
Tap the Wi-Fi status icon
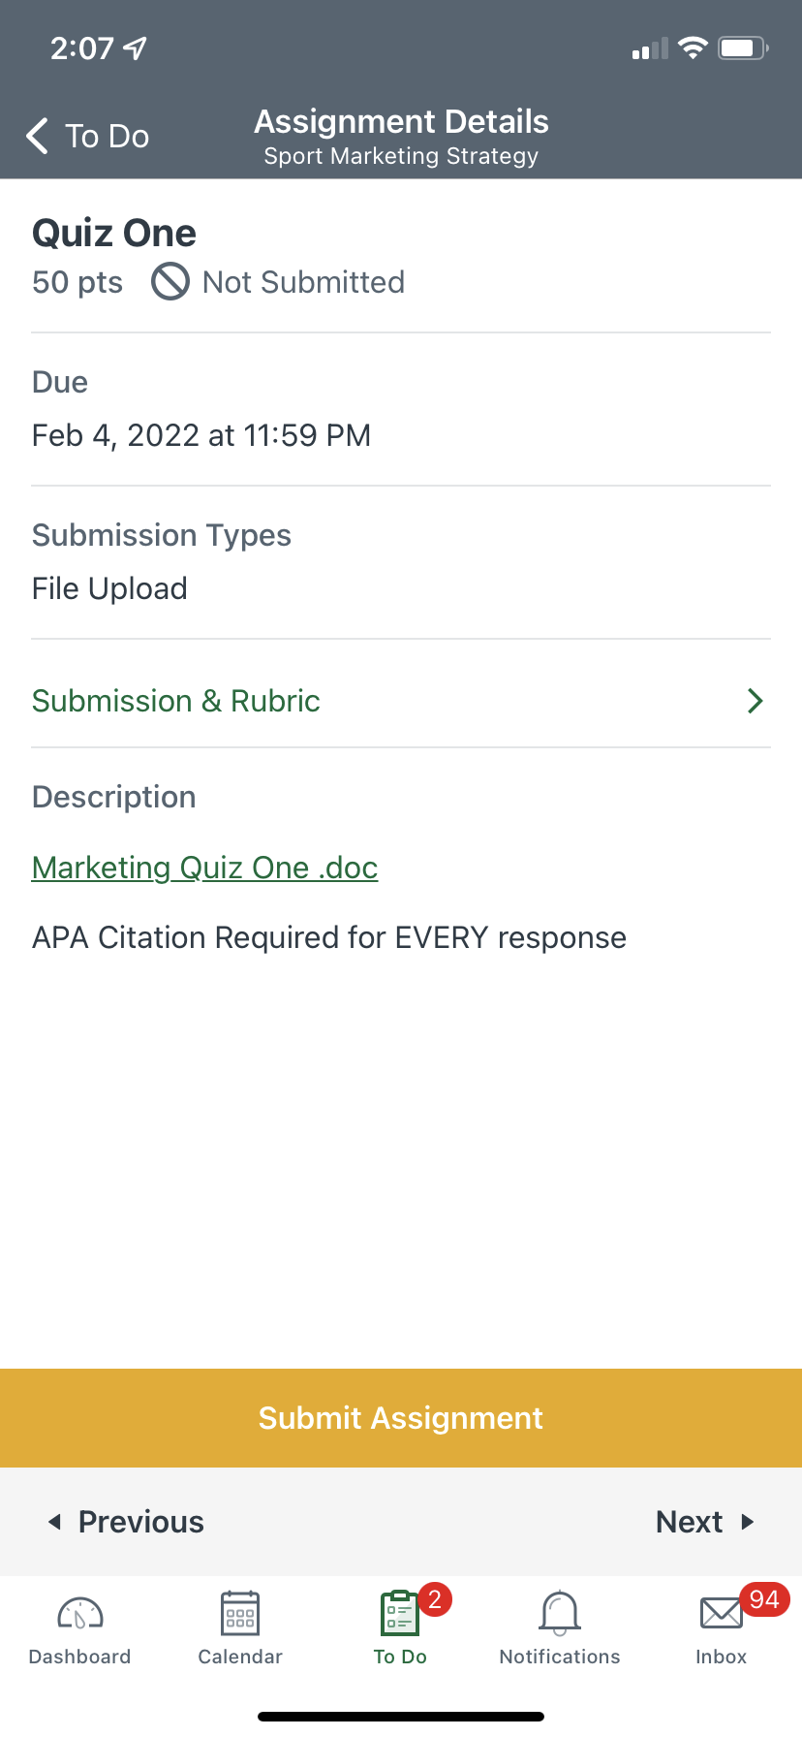pyautogui.click(x=693, y=48)
